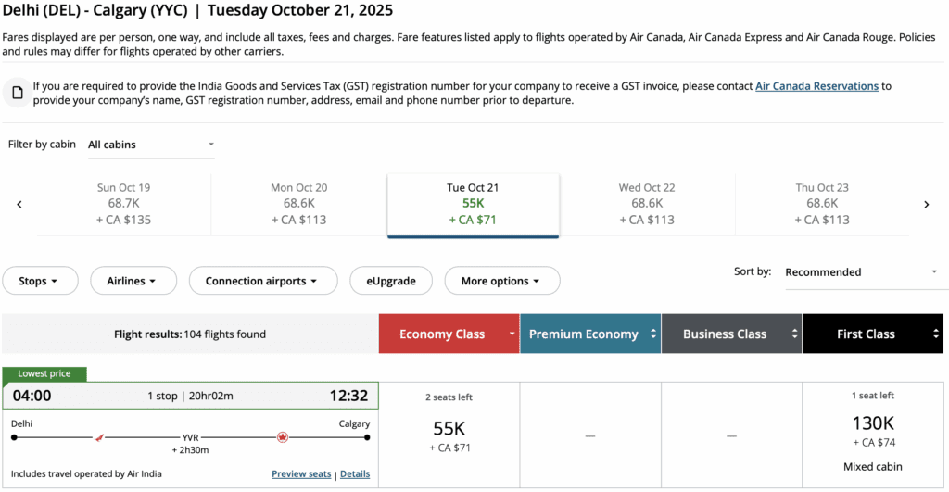949x492 pixels.
Task: Sort by First Class column arrows
Action: click(936, 334)
